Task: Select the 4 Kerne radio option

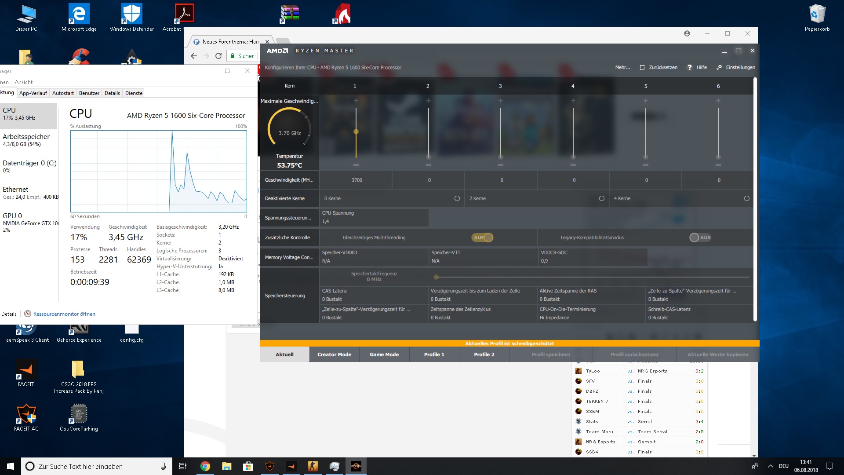Action: (x=746, y=198)
